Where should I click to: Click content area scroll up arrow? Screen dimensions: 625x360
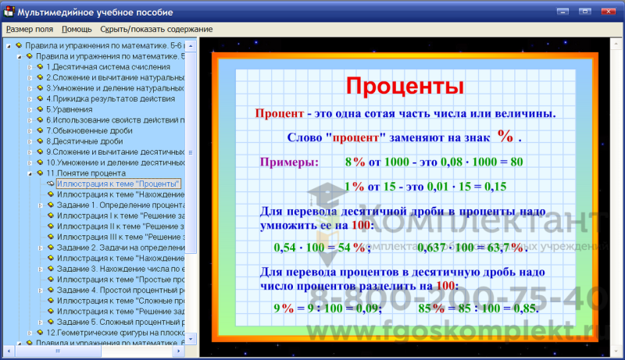point(616,44)
